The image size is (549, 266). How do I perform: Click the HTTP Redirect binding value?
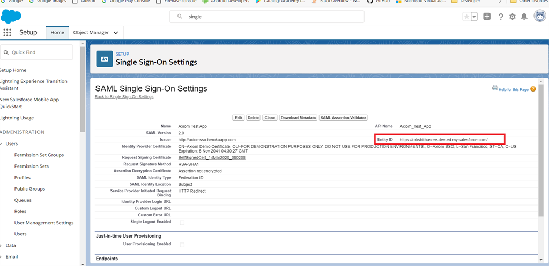click(192, 191)
